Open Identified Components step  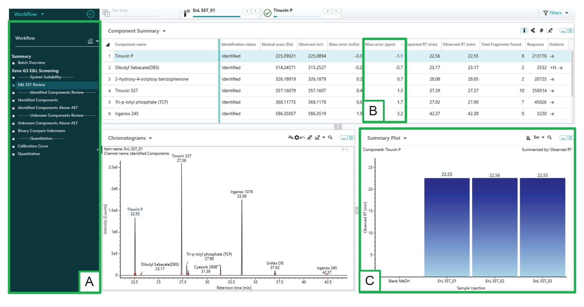pos(38,100)
